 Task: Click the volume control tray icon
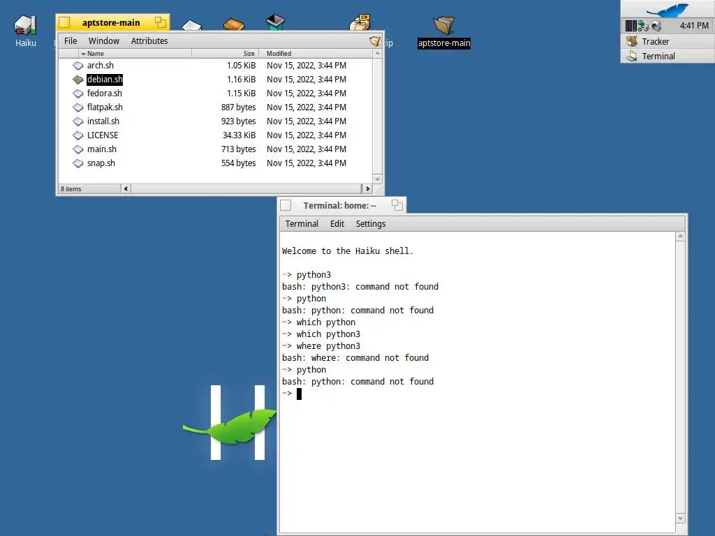[656, 26]
